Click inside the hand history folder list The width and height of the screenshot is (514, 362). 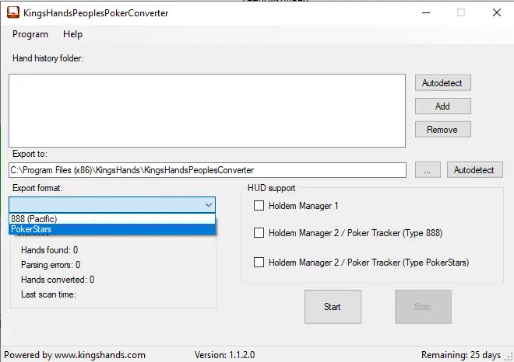coord(207,110)
